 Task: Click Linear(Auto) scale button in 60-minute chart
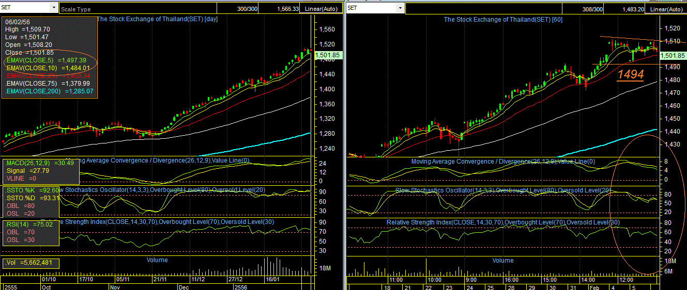click(x=666, y=9)
